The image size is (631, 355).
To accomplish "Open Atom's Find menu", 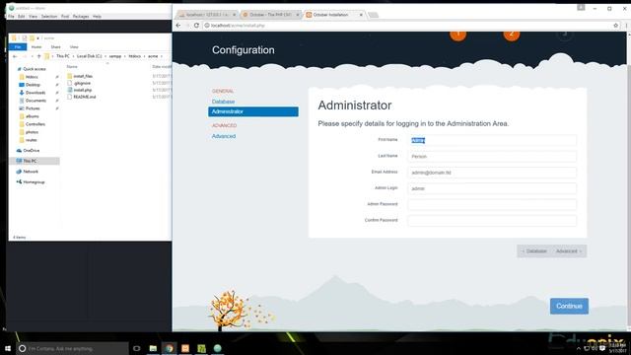I will pyautogui.click(x=65, y=17).
